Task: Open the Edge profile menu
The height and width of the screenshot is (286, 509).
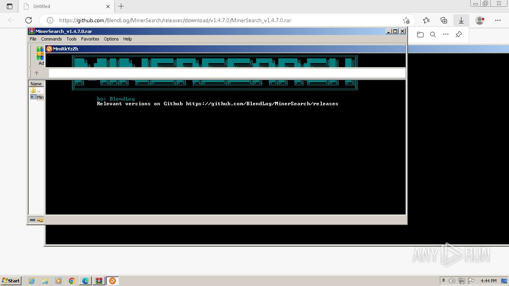Action: [480, 20]
